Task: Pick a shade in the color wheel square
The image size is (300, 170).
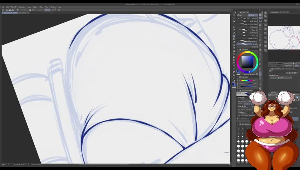Action: (x=247, y=62)
